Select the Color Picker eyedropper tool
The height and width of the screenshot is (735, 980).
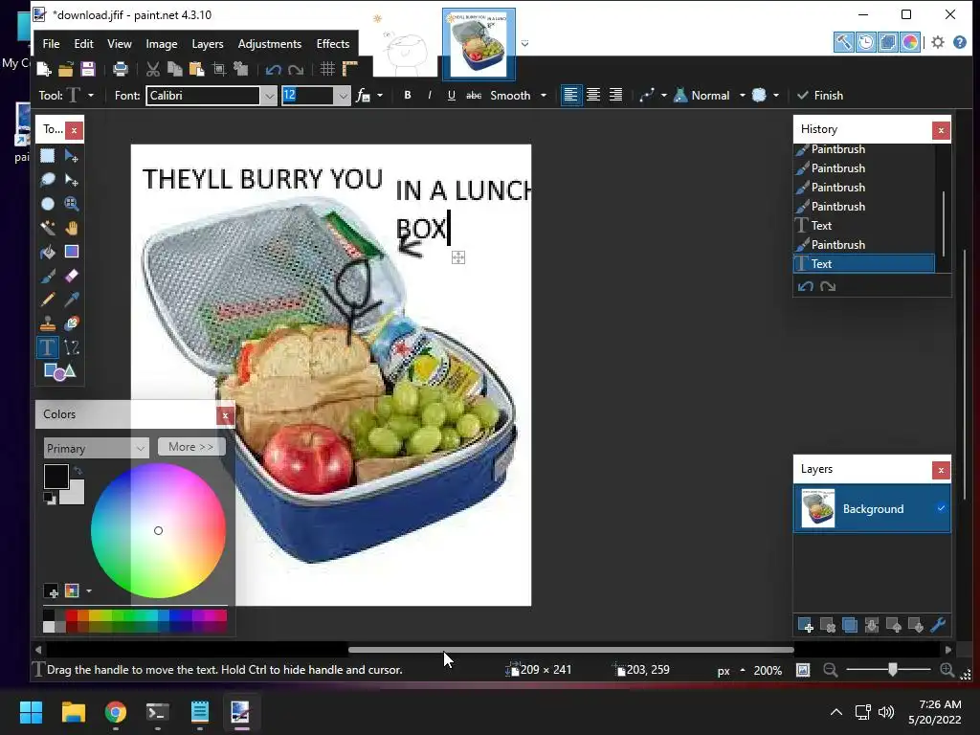click(x=71, y=300)
